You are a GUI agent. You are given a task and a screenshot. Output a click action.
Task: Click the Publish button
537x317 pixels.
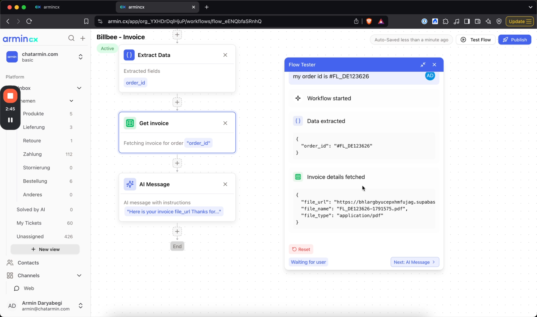point(515,40)
